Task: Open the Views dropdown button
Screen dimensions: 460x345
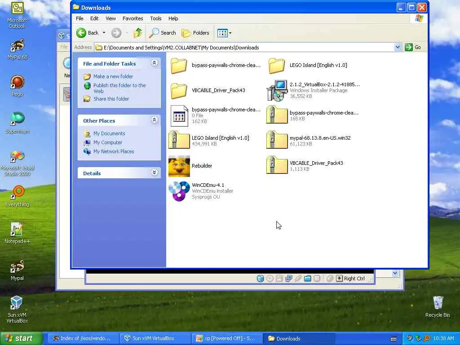Action: tap(225, 33)
